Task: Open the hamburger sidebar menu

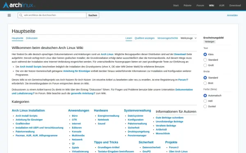Action: click(9, 16)
